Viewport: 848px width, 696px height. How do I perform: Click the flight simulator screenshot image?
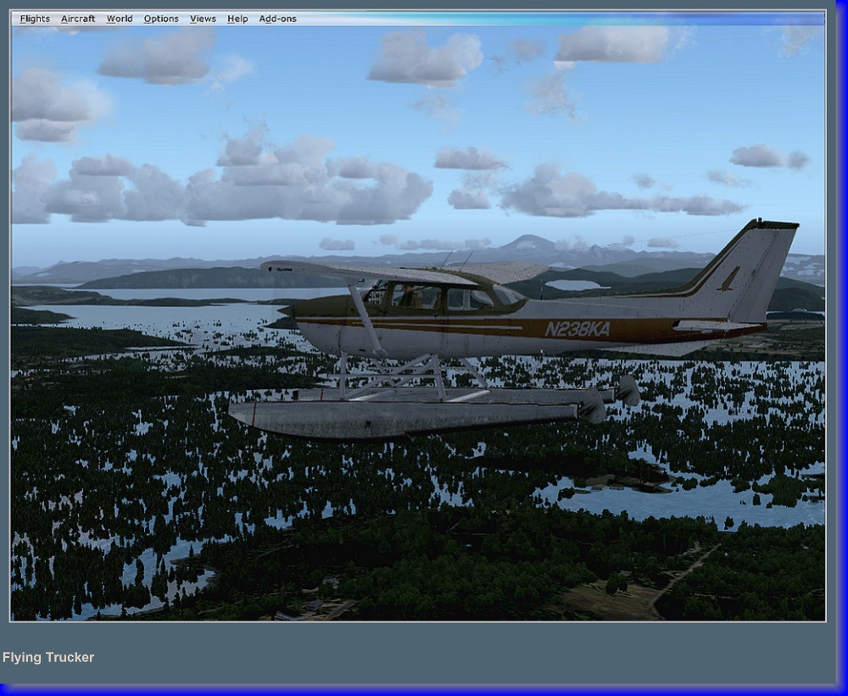[418, 316]
